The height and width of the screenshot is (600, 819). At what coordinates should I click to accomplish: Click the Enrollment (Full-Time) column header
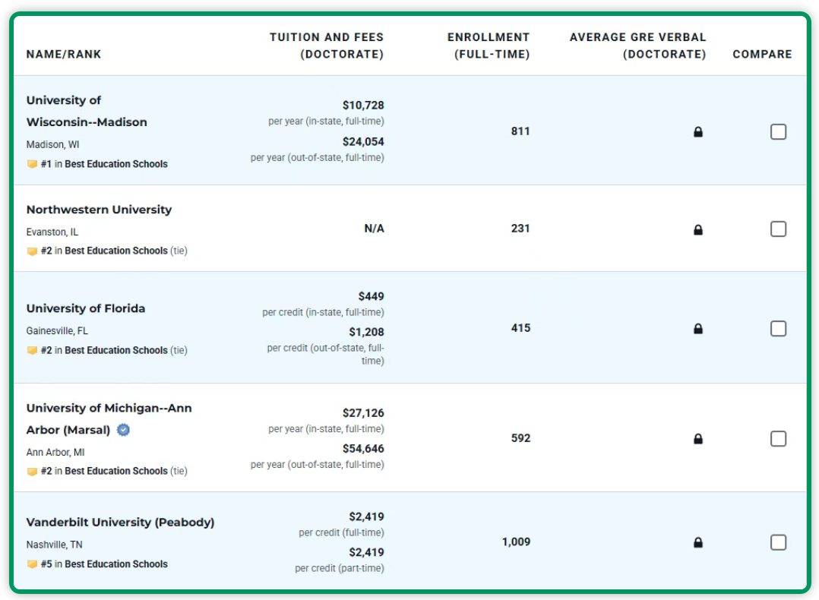coord(488,46)
